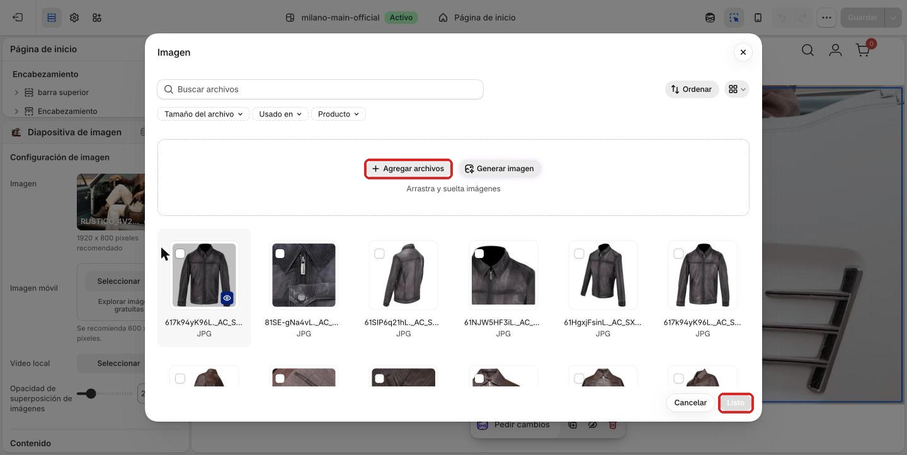
Task: Close the Imagen dialog
Action: pos(743,52)
